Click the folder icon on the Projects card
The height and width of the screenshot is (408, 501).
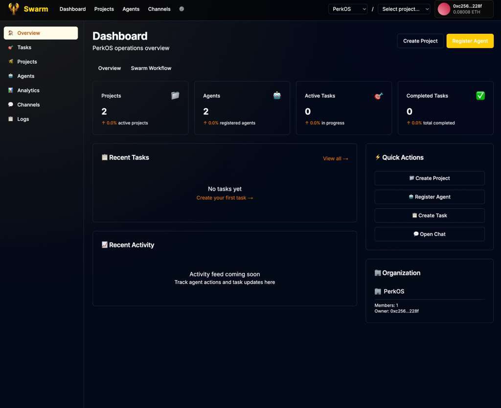pyautogui.click(x=175, y=96)
